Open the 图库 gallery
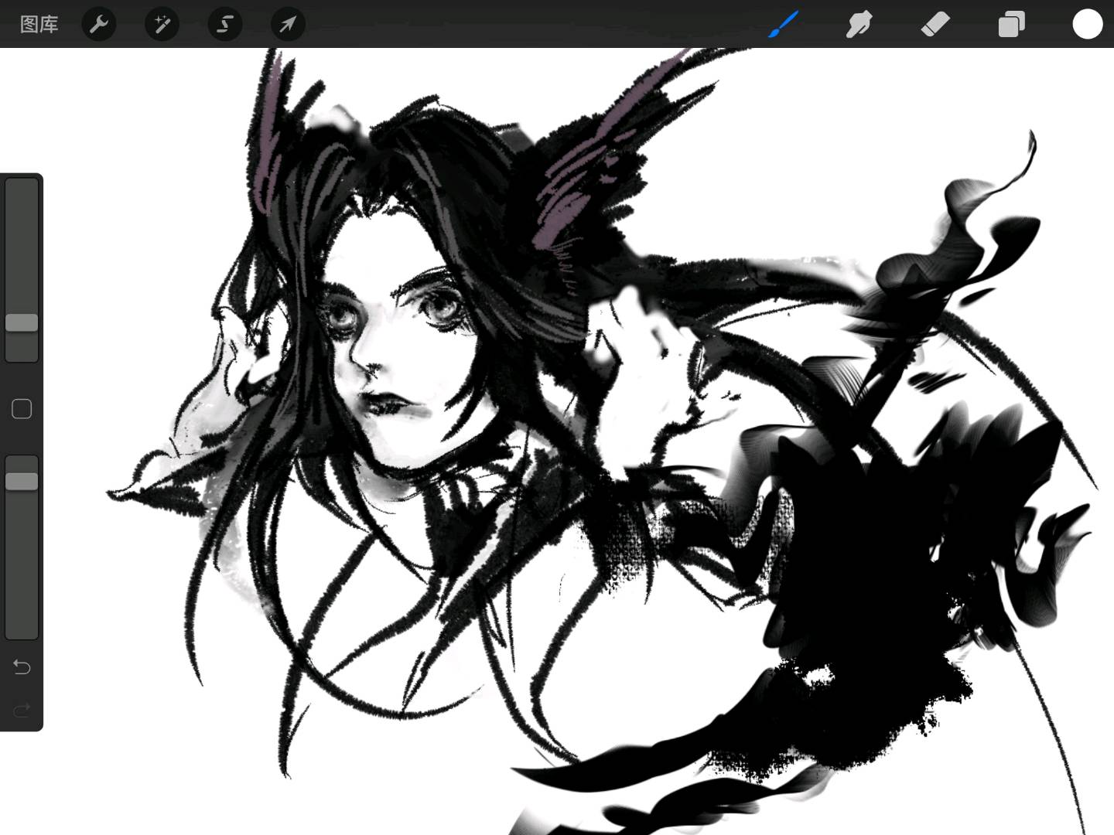This screenshot has height=835, width=1114. (39, 25)
